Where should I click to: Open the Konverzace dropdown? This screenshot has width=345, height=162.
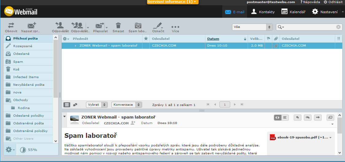126,105
